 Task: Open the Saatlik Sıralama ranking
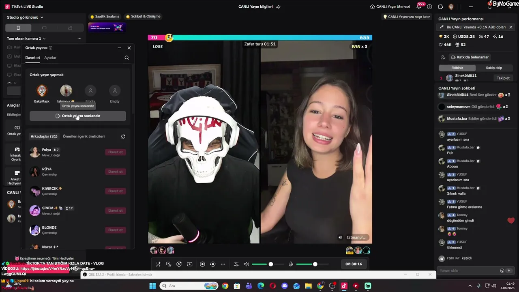pyautogui.click(x=105, y=17)
